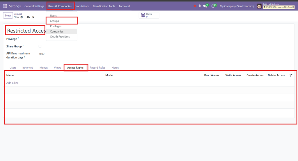Viewport: 298px width, 161px height.
Task: Open the Technical menu
Action: coord(124,6)
